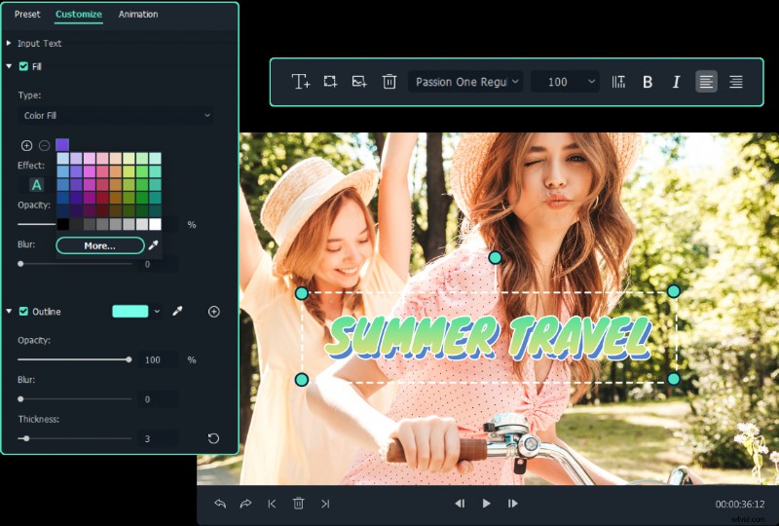Switch to the Animation tab
Image resolution: width=779 pixels, height=526 pixels.
click(138, 15)
